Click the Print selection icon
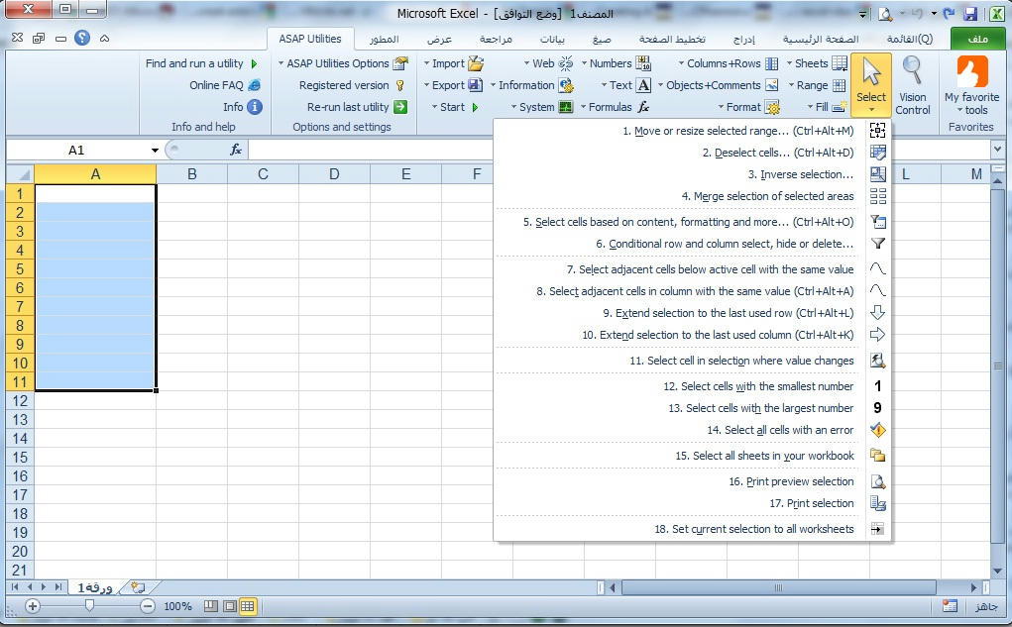This screenshot has width=1012, height=627. click(x=877, y=503)
